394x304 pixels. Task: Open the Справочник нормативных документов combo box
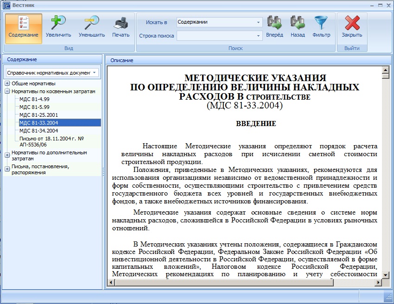tap(95, 73)
